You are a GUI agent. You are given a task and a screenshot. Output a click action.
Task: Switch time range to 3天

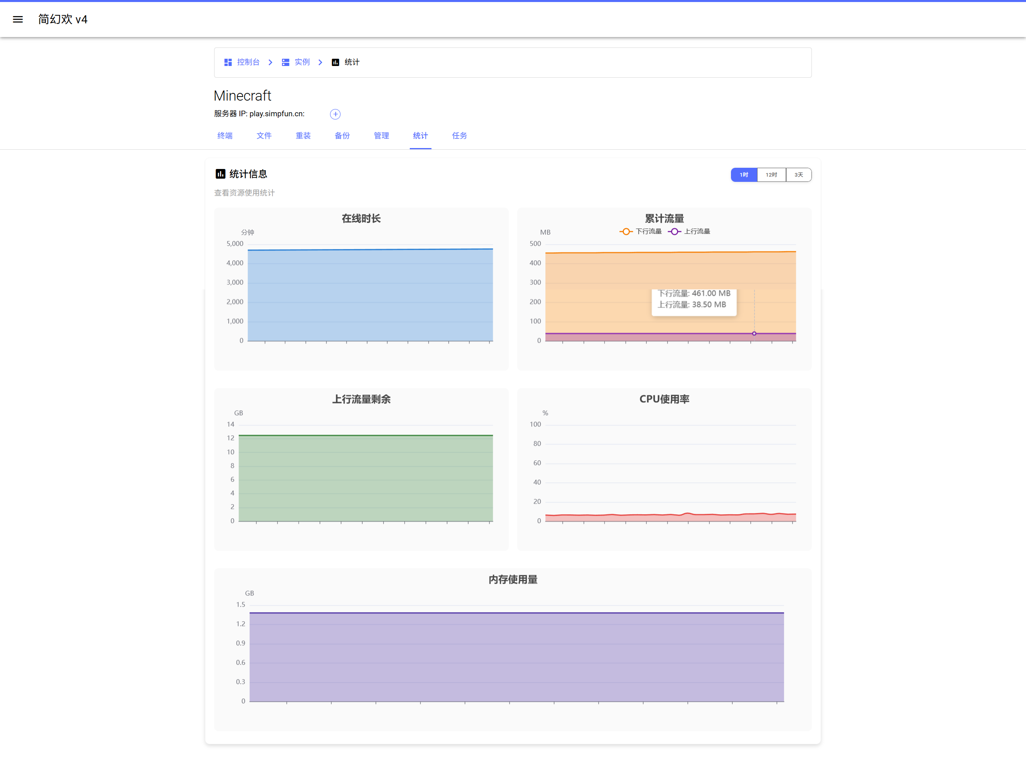pyautogui.click(x=799, y=175)
